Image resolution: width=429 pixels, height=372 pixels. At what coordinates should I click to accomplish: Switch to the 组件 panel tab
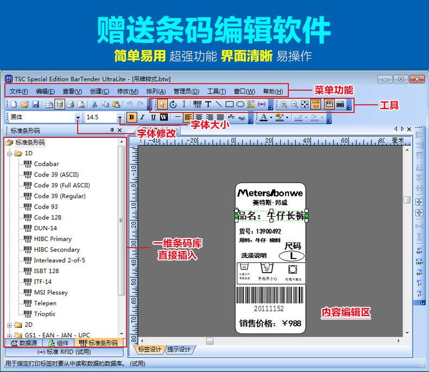59,343
